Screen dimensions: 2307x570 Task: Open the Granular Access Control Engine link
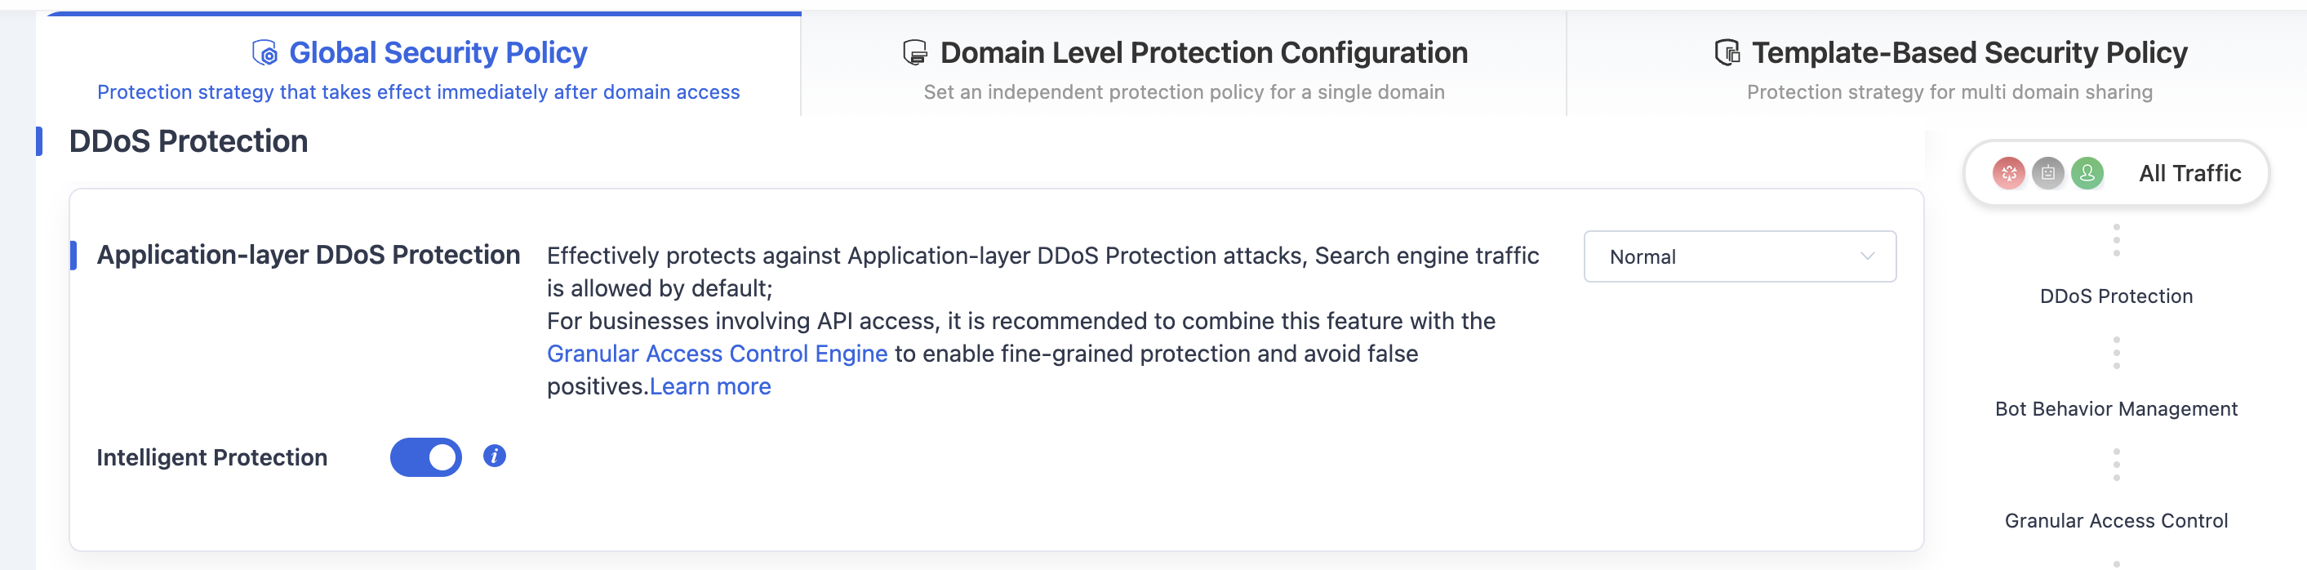718,354
